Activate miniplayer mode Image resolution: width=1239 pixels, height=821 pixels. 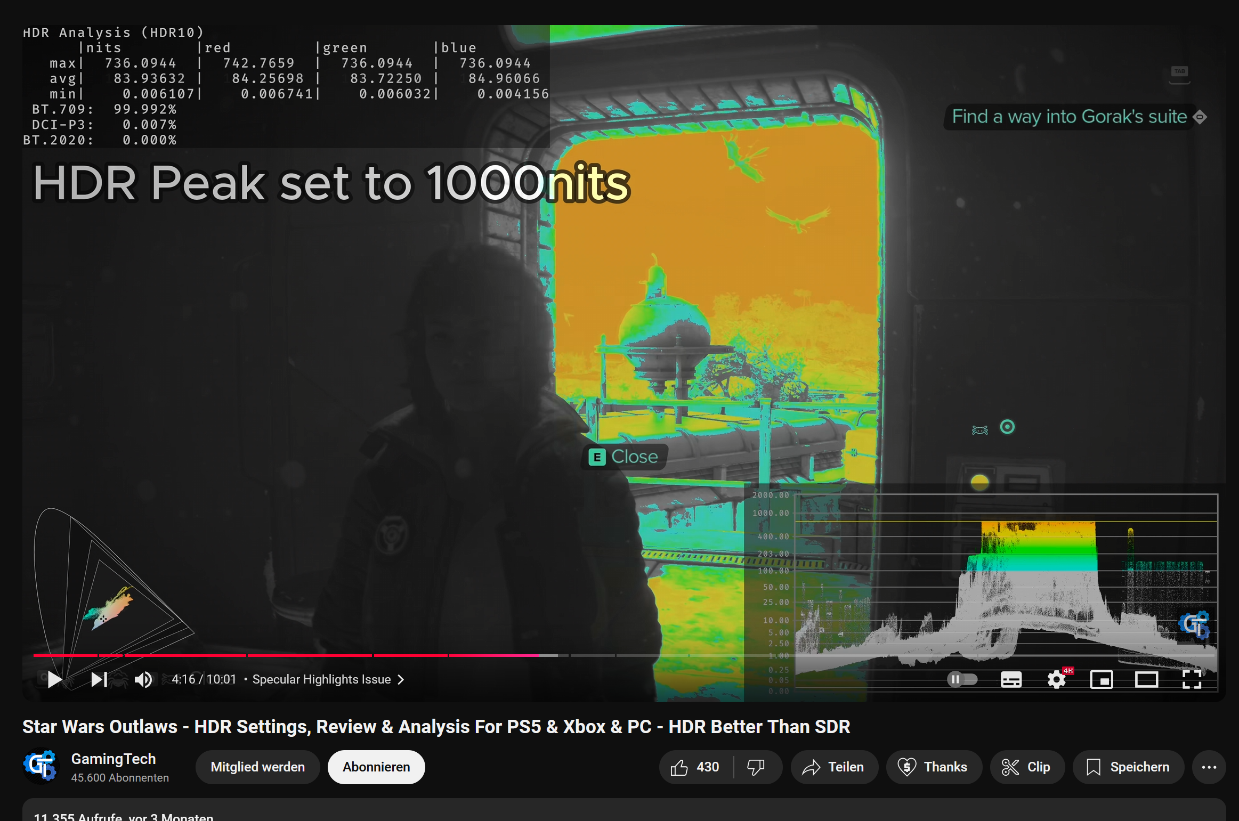(x=1101, y=680)
